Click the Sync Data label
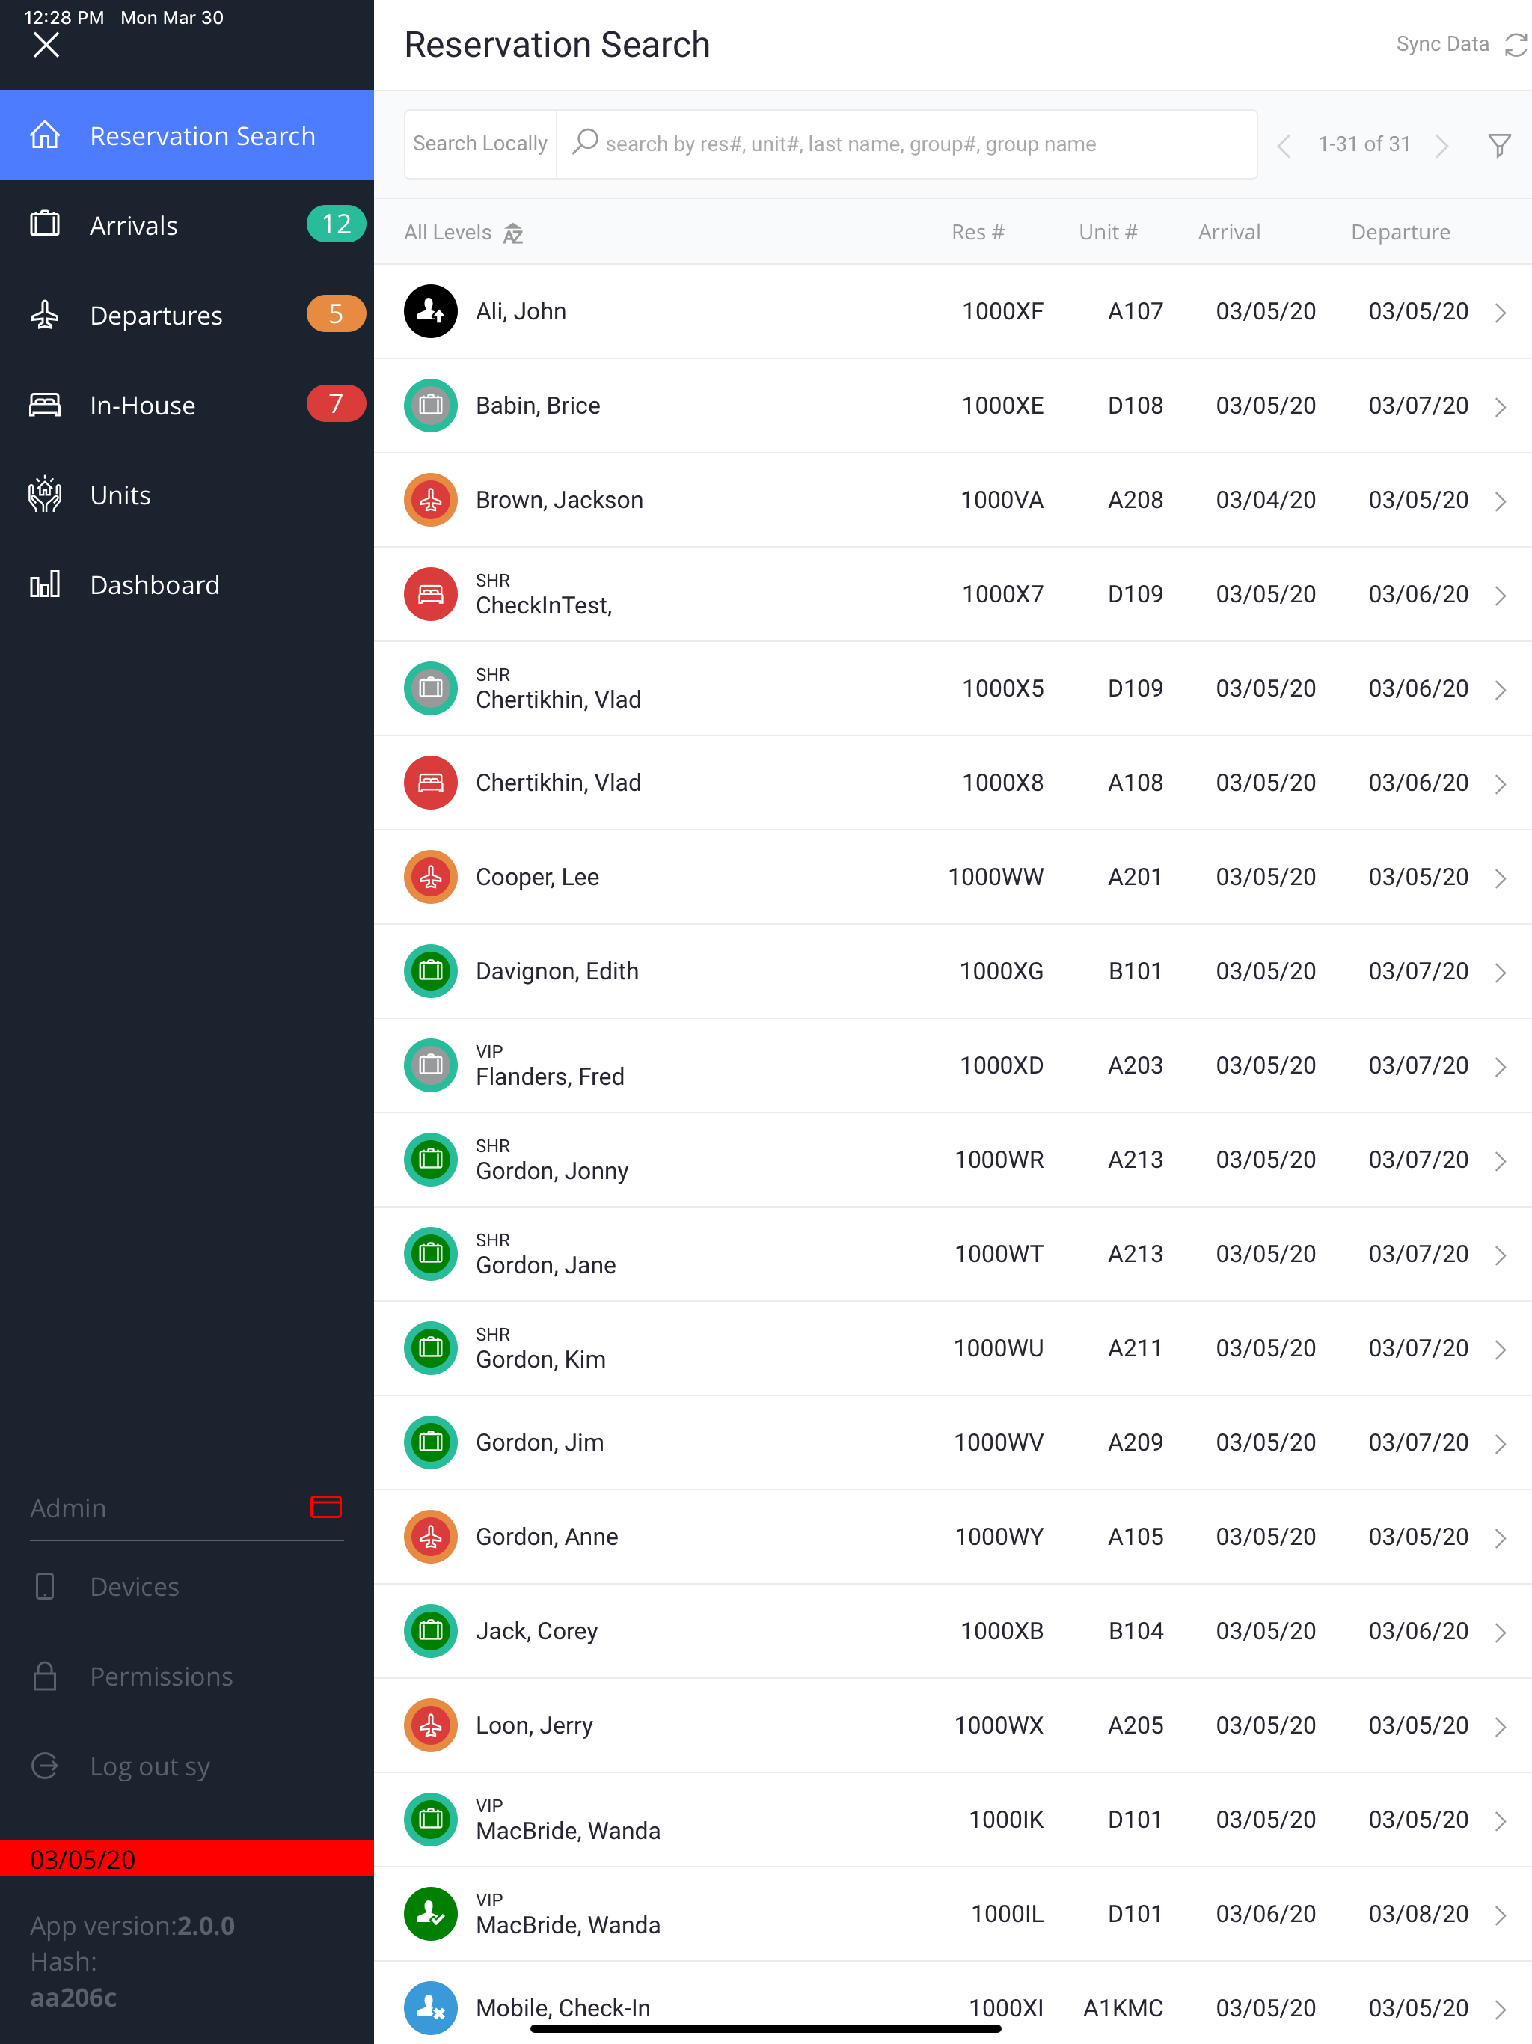 pos(1441,43)
